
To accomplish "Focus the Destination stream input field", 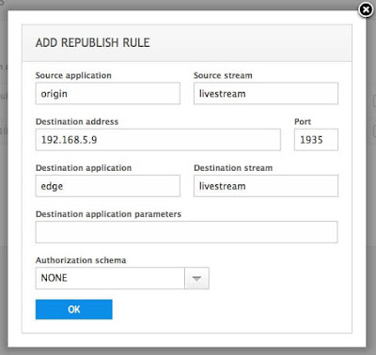I will pyautogui.click(x=266, y=186).
